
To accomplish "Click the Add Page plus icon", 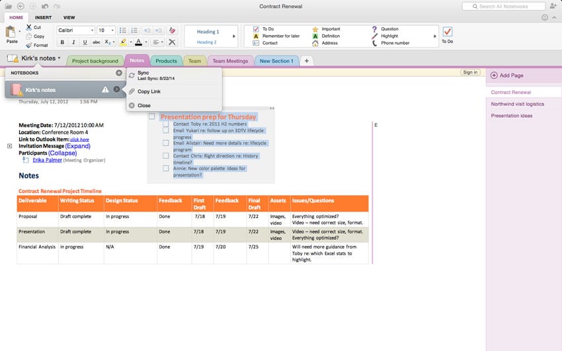I will click(494, 75).
